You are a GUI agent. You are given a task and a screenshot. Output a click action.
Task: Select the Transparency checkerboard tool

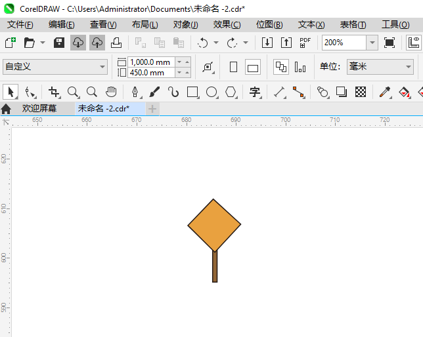(x=361, y=92)
